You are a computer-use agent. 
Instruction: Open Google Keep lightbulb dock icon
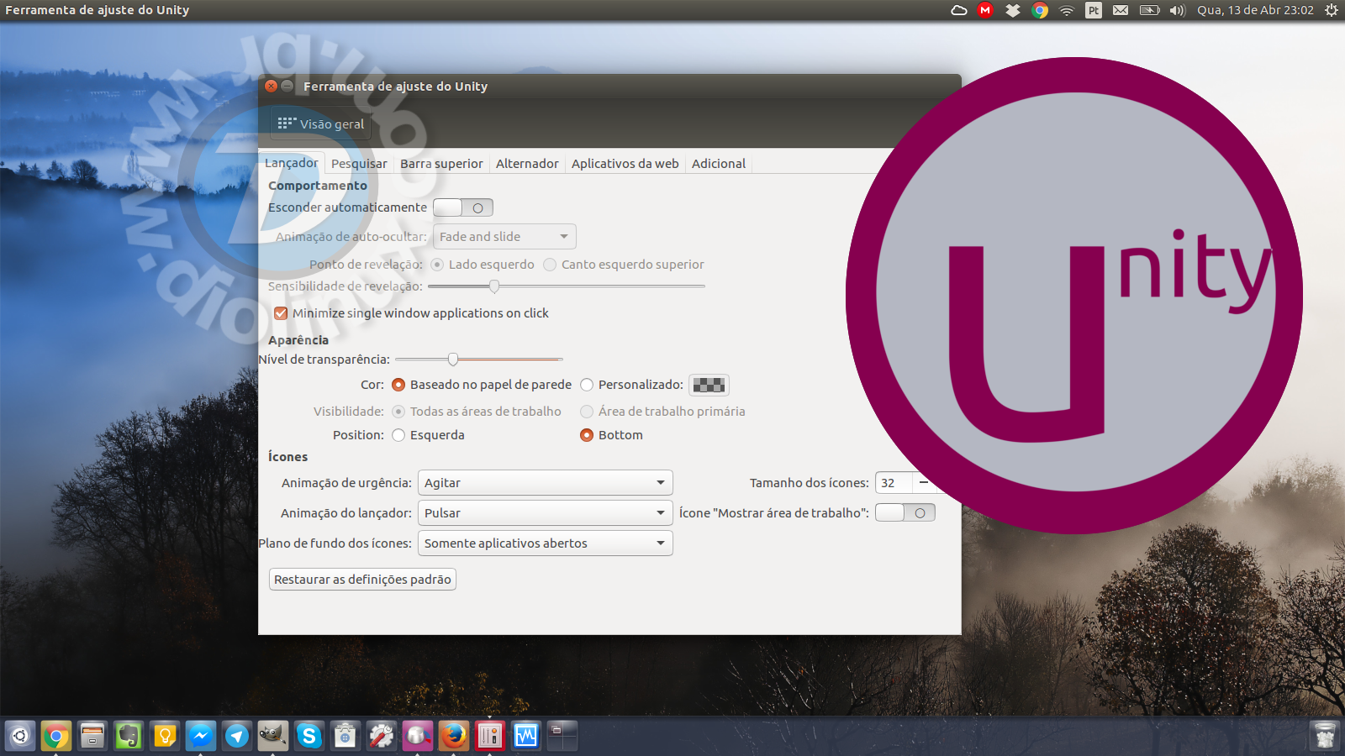(x=165, y=737)
